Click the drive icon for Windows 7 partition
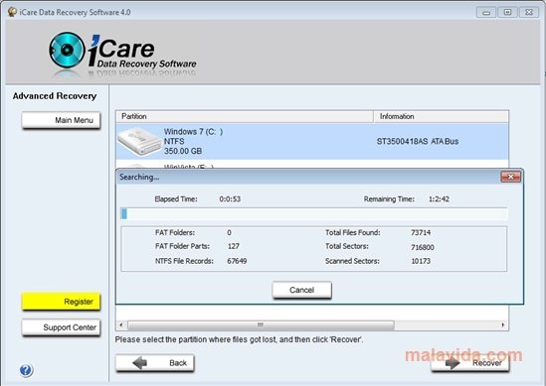Viewport: 546px width, 386px height. pyautogui.click(x=138, y=141)
